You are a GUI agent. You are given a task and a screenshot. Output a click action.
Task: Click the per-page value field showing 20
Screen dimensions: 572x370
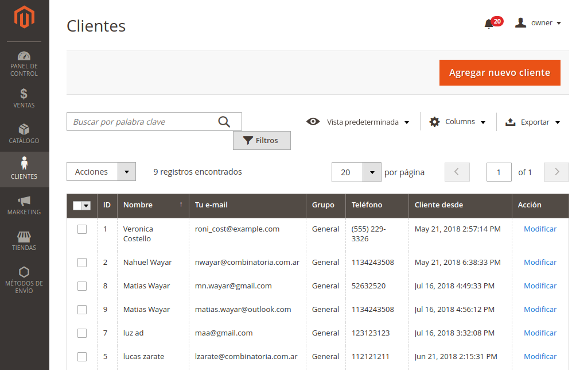347,172
